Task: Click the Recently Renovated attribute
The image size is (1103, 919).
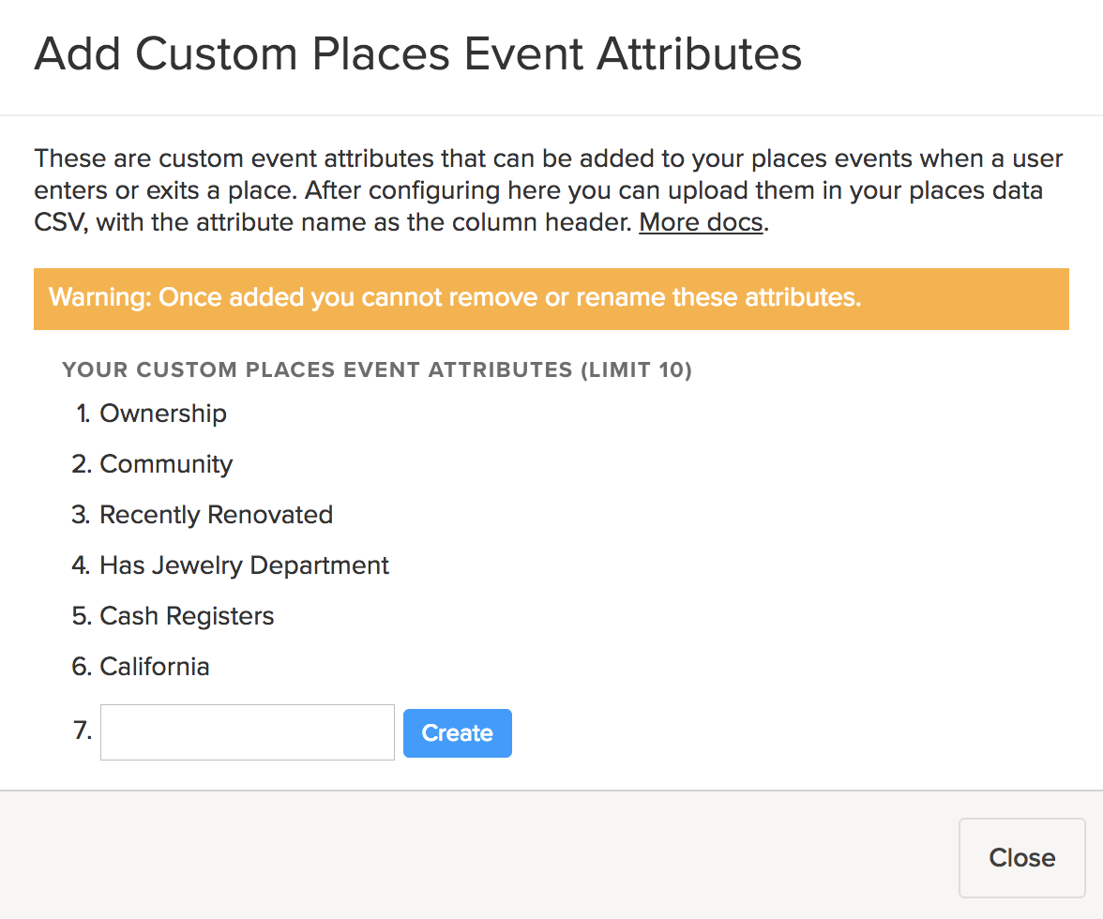Action: click(216, 515)
